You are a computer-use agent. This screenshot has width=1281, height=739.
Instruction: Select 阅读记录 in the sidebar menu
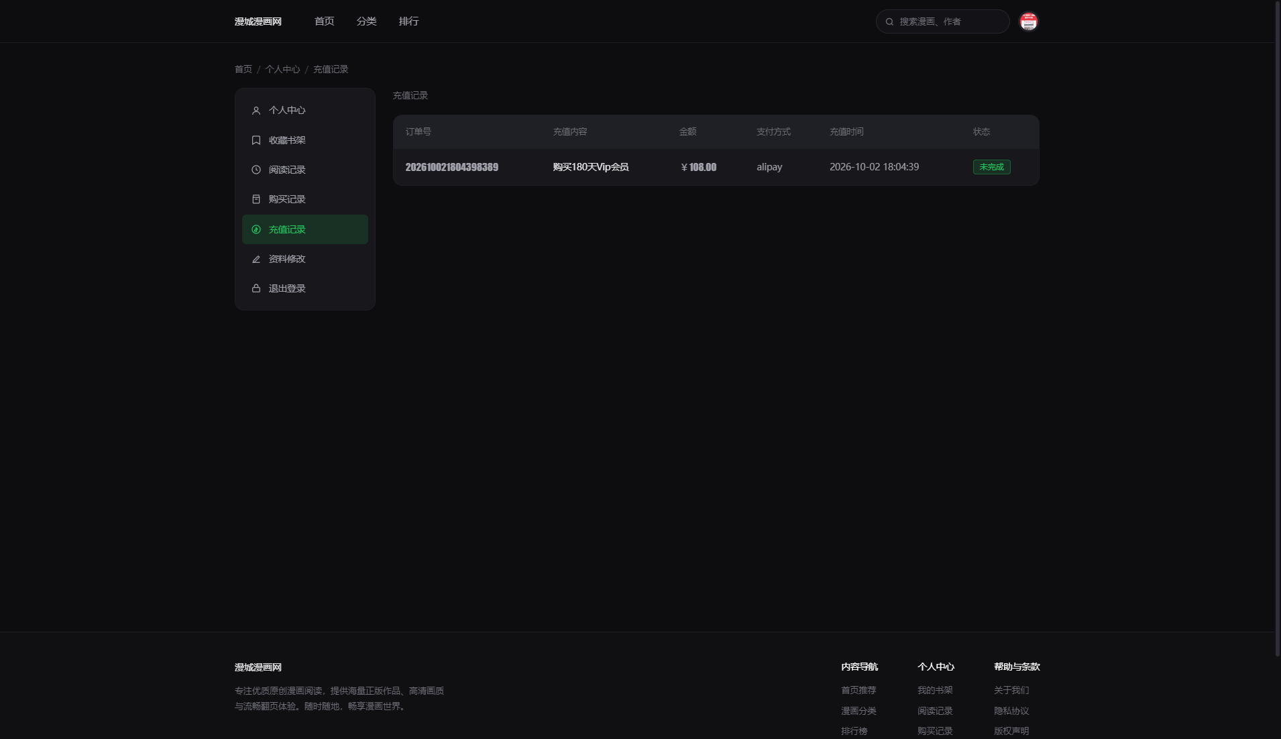[x=305, y=170]
